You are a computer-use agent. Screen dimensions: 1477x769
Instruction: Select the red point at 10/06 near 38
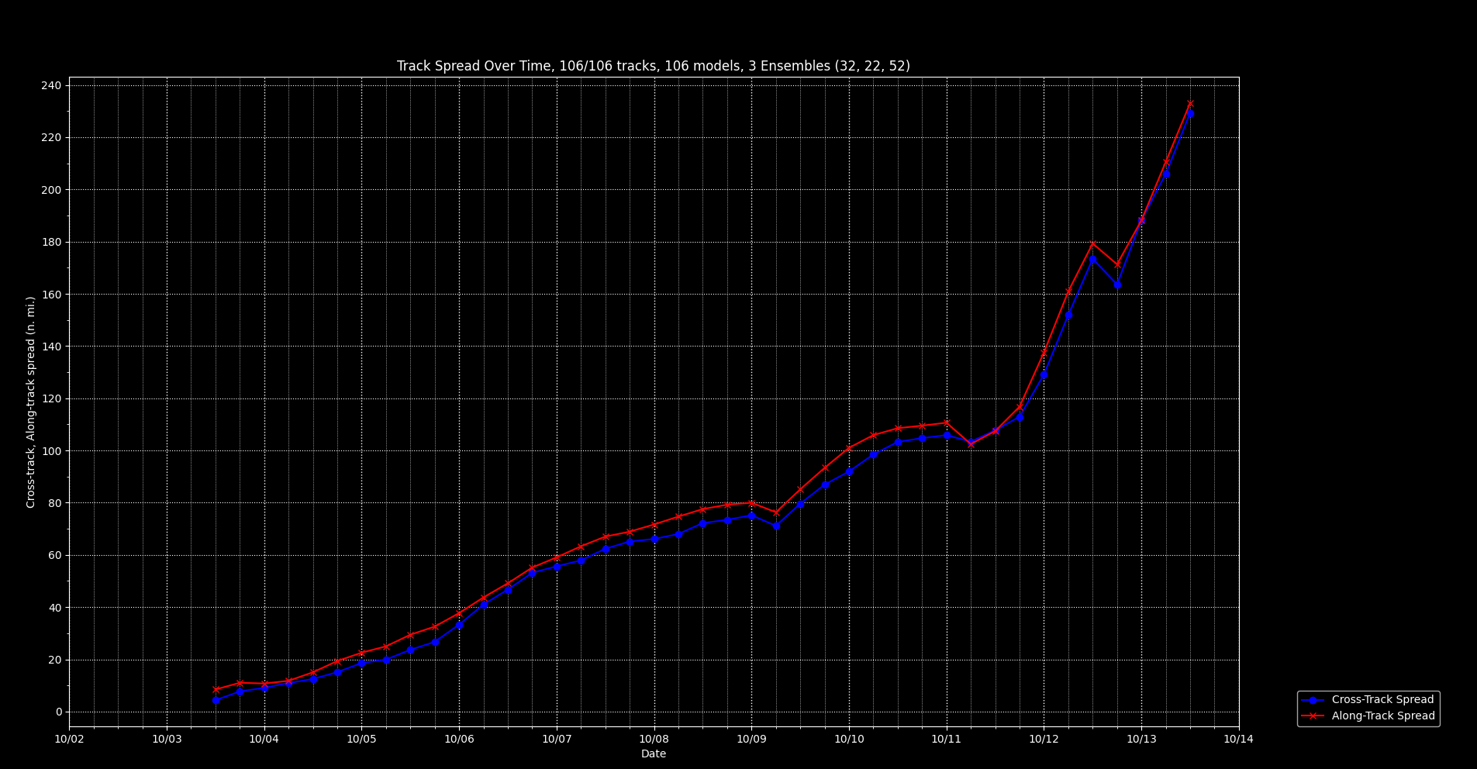[x=459, y=613]
